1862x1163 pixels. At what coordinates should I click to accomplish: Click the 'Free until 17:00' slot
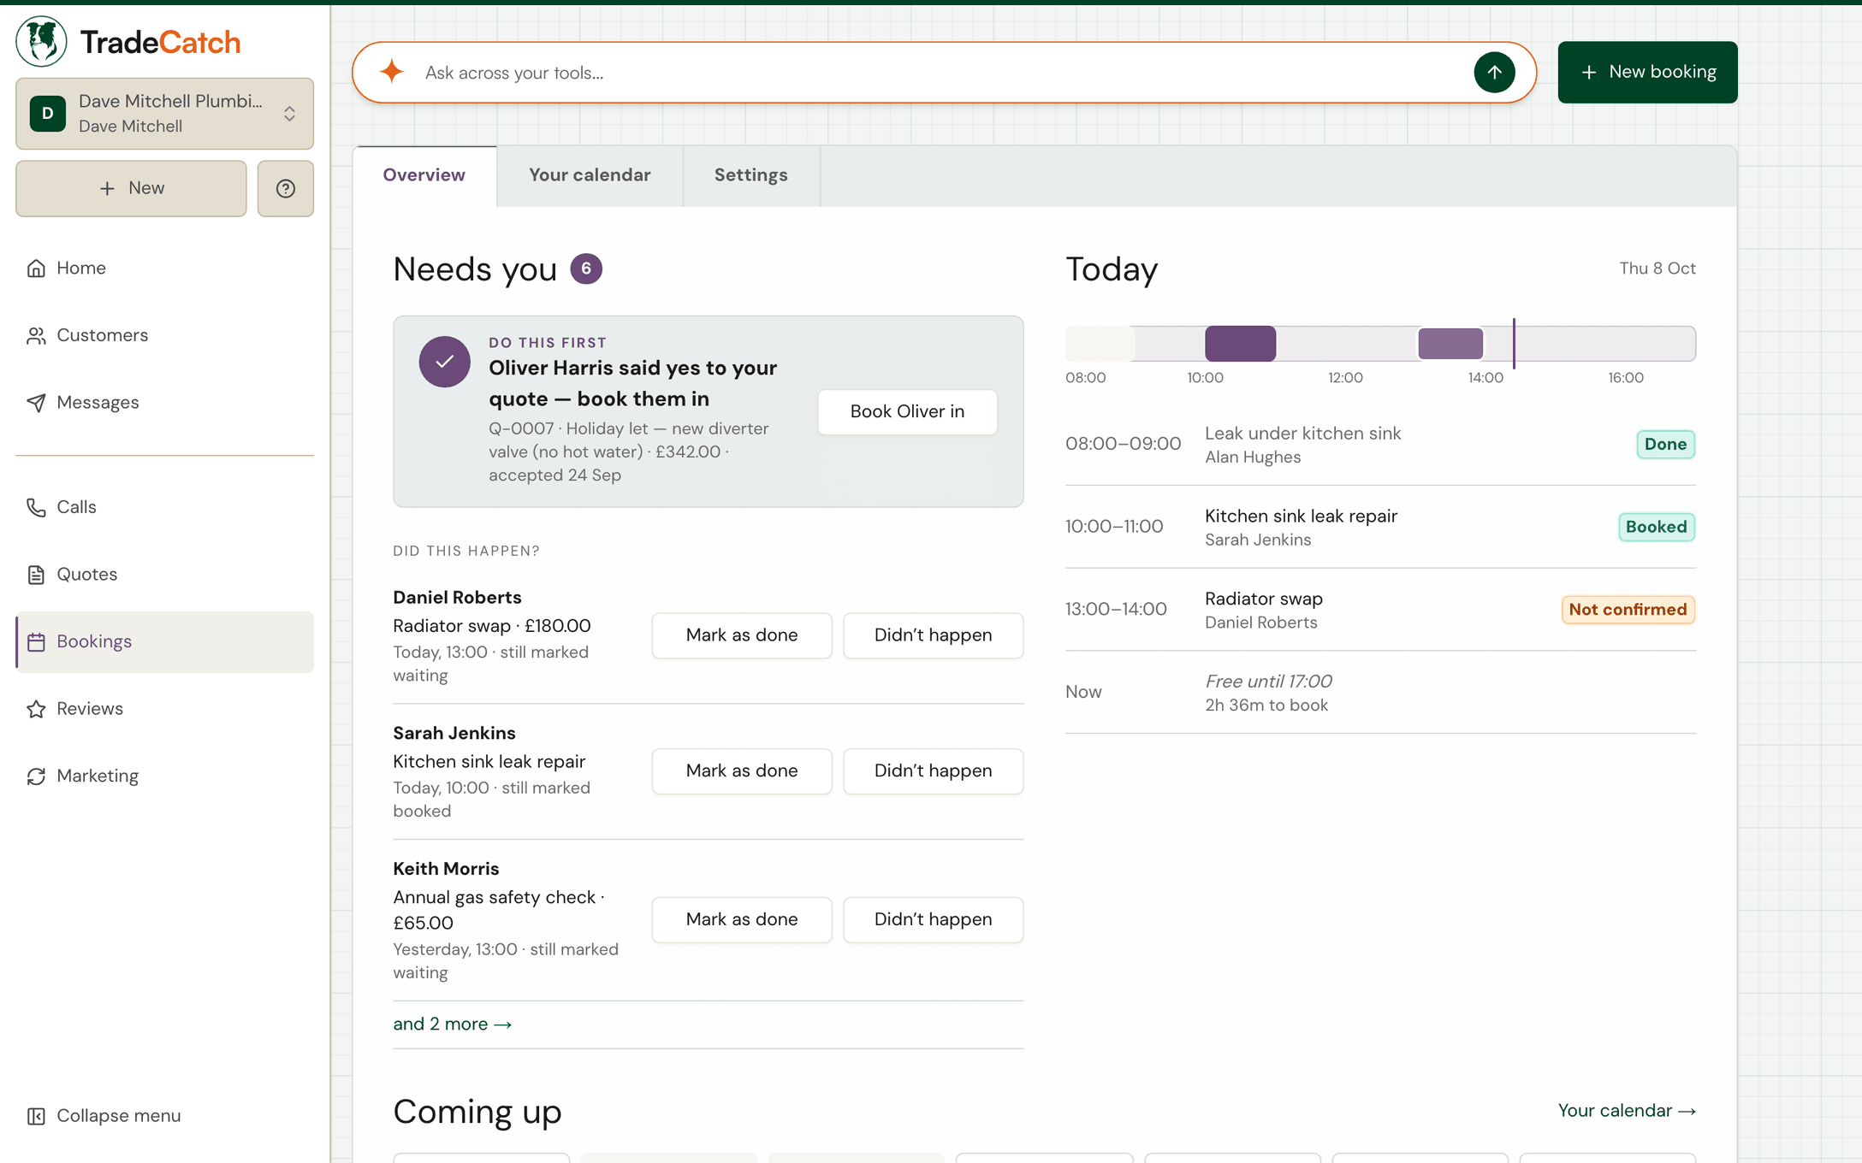click(1380, 693)
